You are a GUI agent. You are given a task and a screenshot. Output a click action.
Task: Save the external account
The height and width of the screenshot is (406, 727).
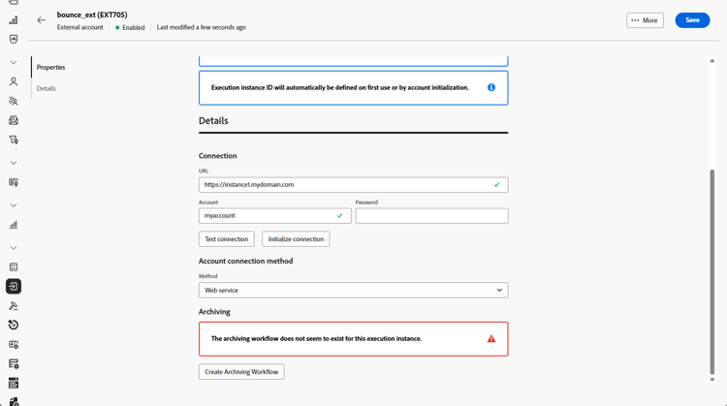pyautogui.click(x=692, y=20)
